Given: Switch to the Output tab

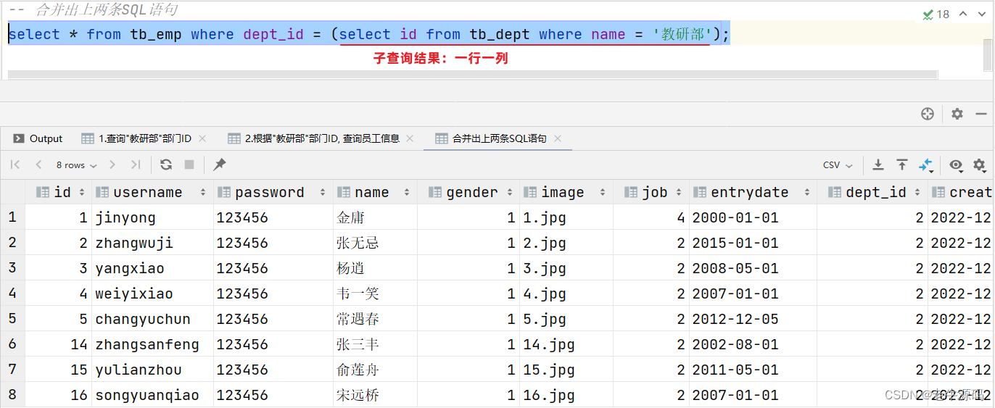Looking at the screenshot, I should click(x=38, y=138).
